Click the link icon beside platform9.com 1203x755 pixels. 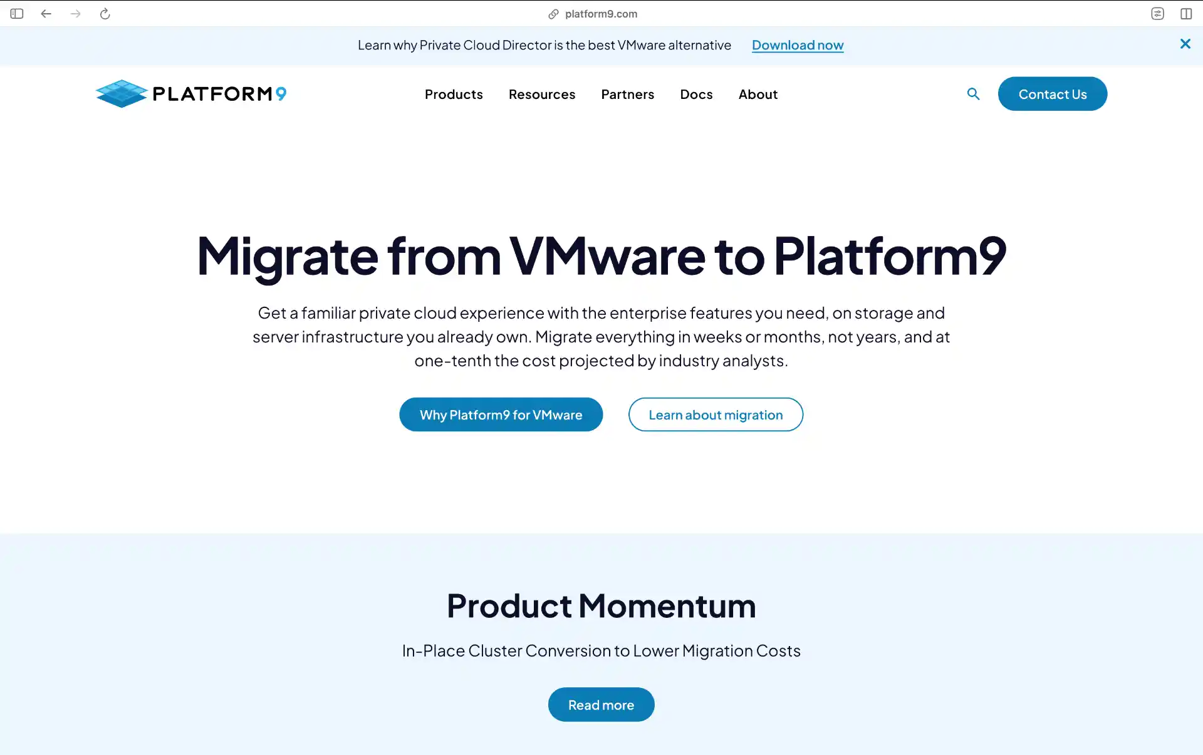(x=552, y=14)
